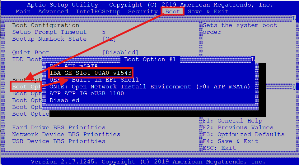
Task: Go to the Security tab
Action: click(143, 11)
